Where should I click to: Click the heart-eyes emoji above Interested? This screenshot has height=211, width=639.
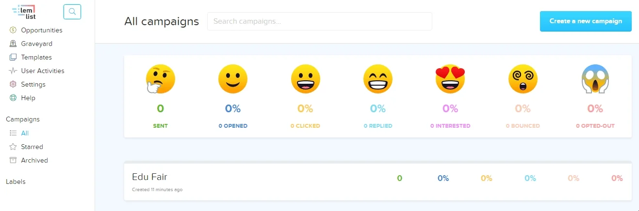(x=450, y=79)
